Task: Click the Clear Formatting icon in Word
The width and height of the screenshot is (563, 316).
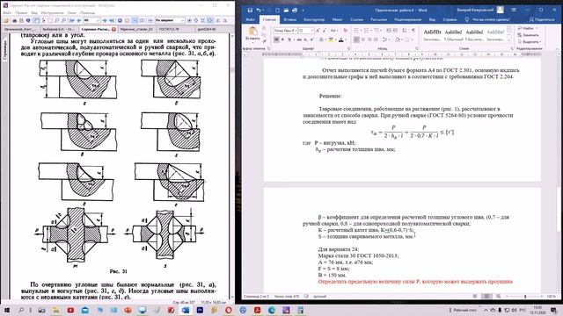Action: pyautogui.click(x=345, y=31)
